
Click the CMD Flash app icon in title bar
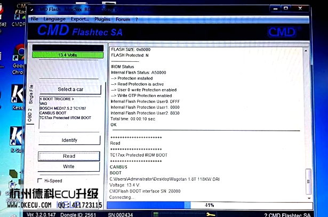31,9
